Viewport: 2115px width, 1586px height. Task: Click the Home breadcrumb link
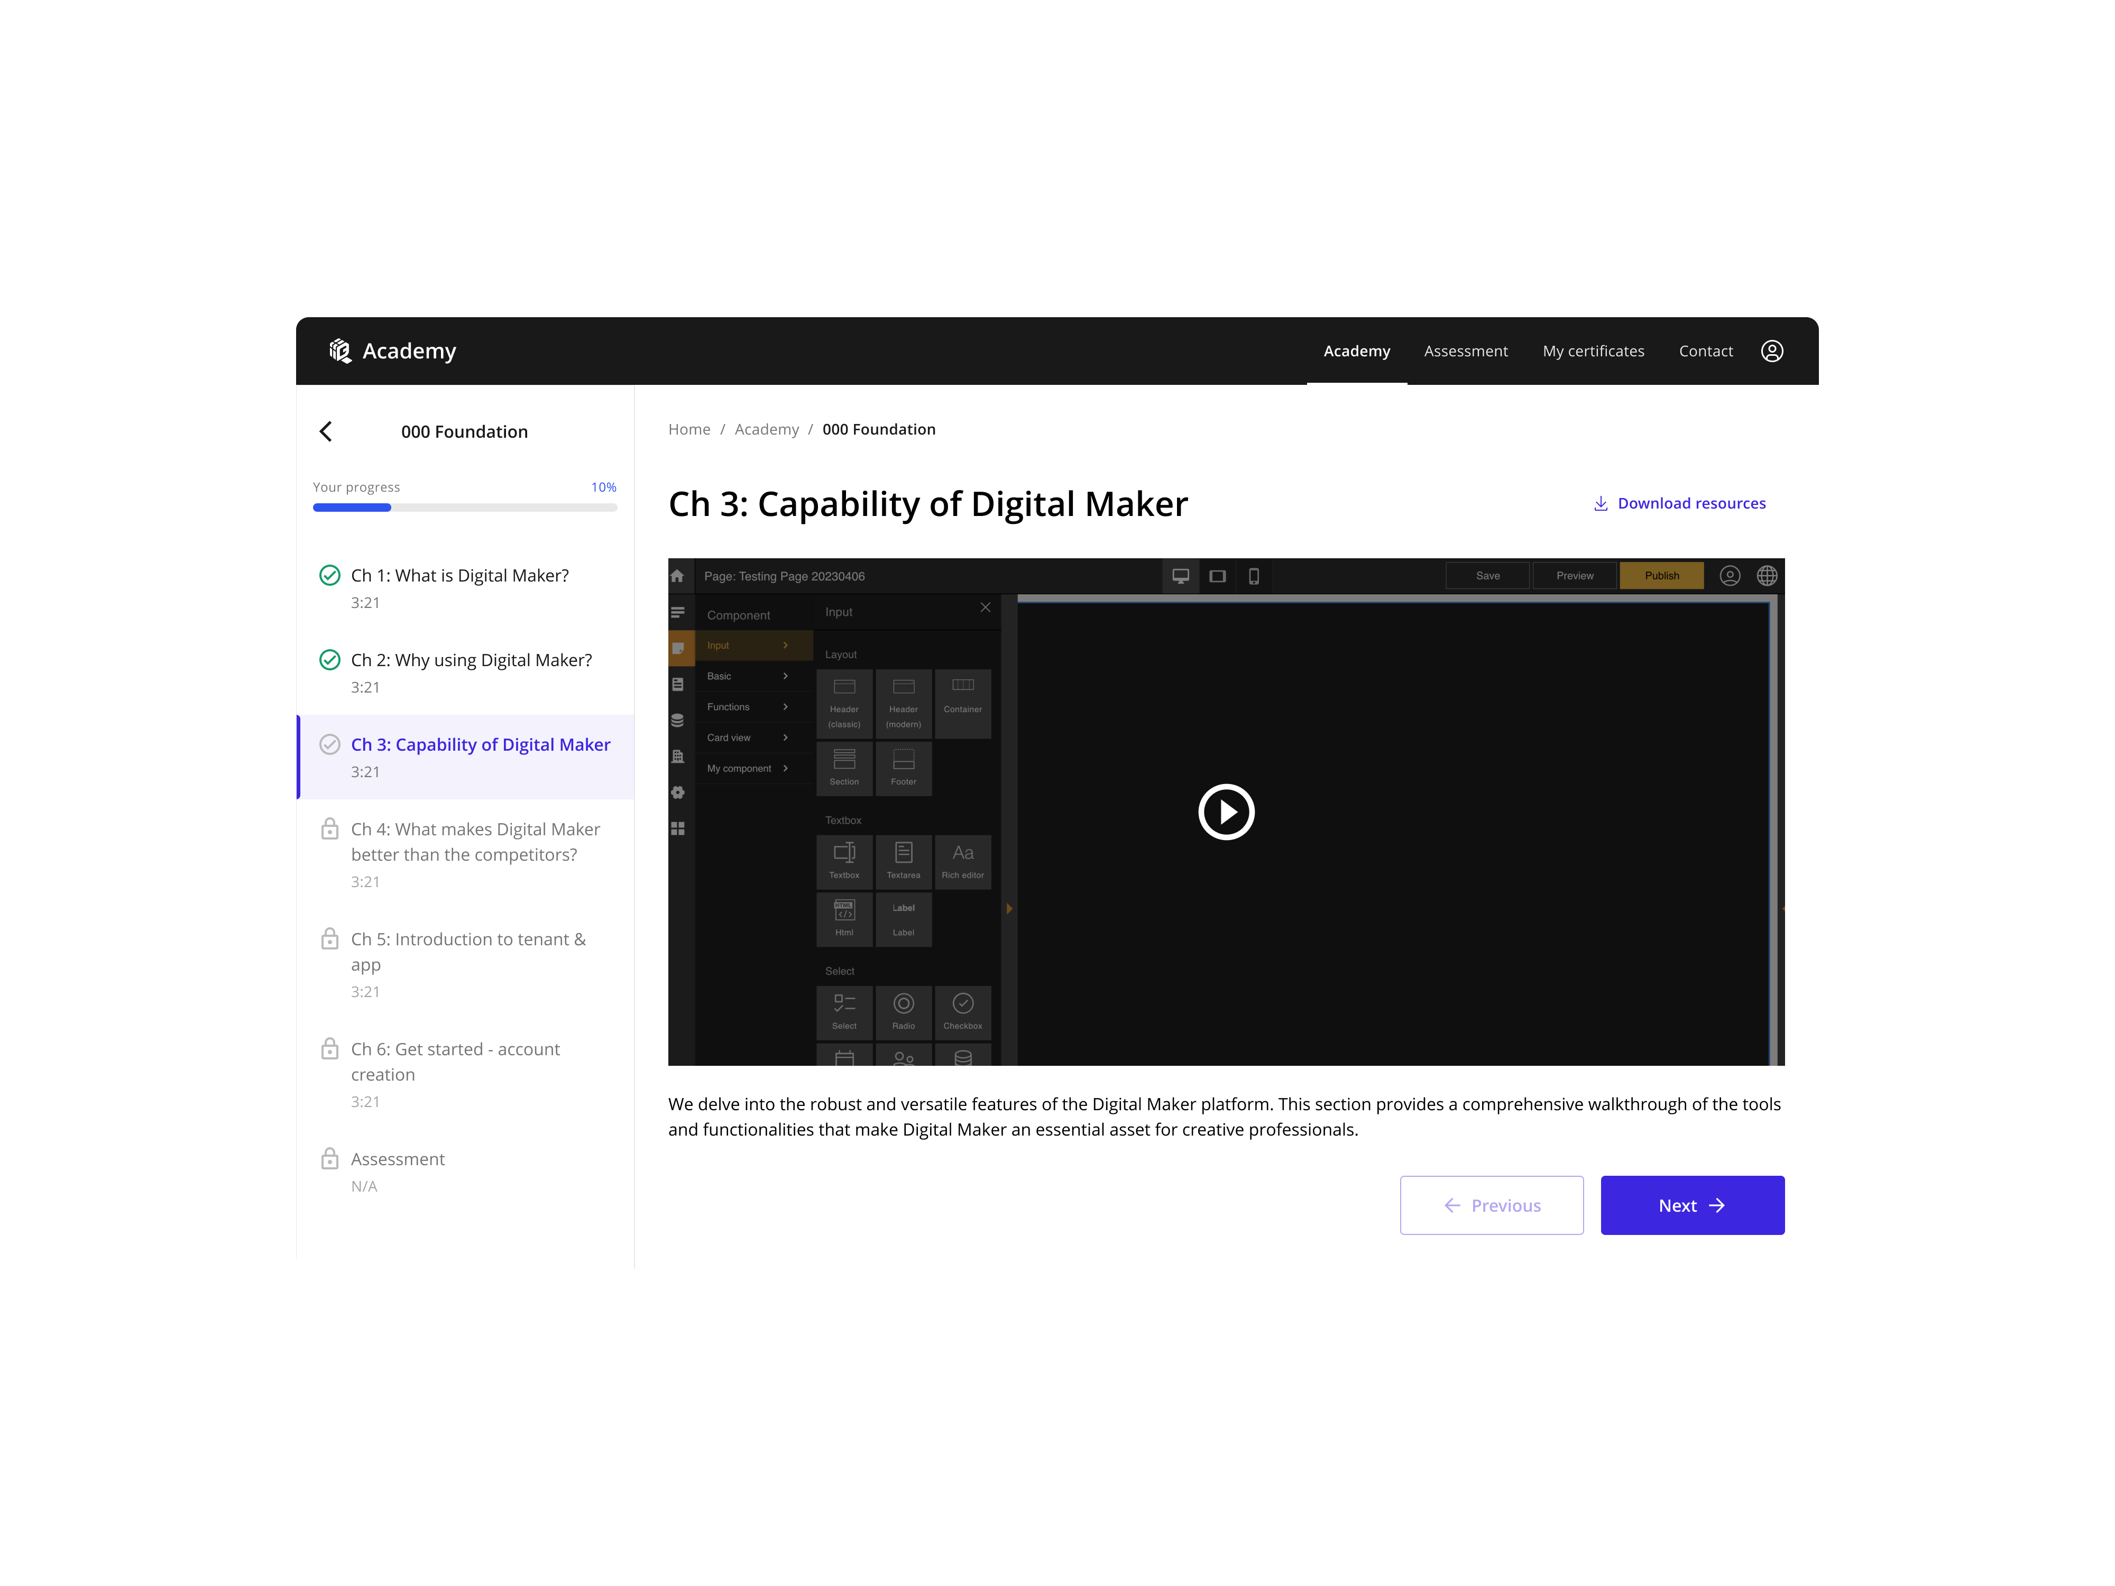point(689,429)
